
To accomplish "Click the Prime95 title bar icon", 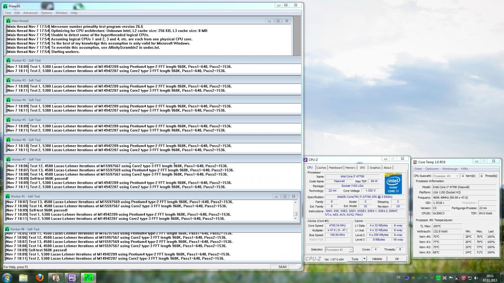I will tap(5, 6).
